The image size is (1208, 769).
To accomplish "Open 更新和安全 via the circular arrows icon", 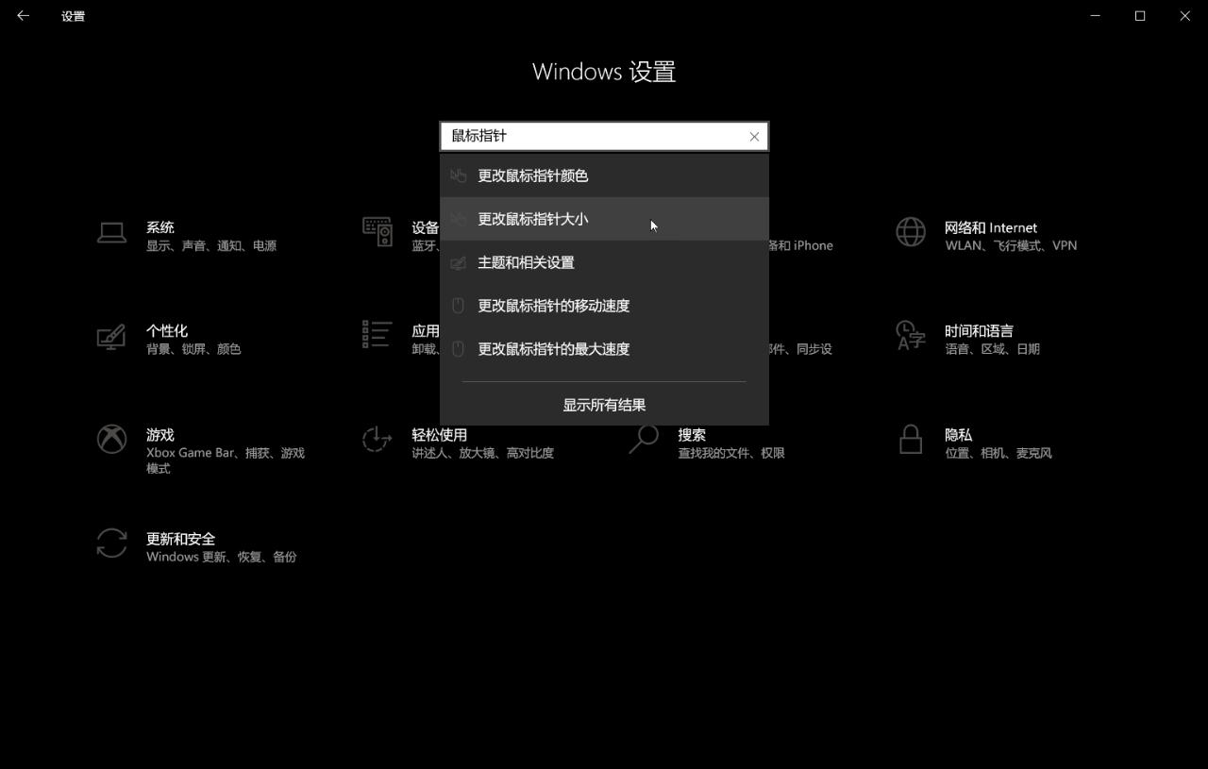I will pos(111,543).
